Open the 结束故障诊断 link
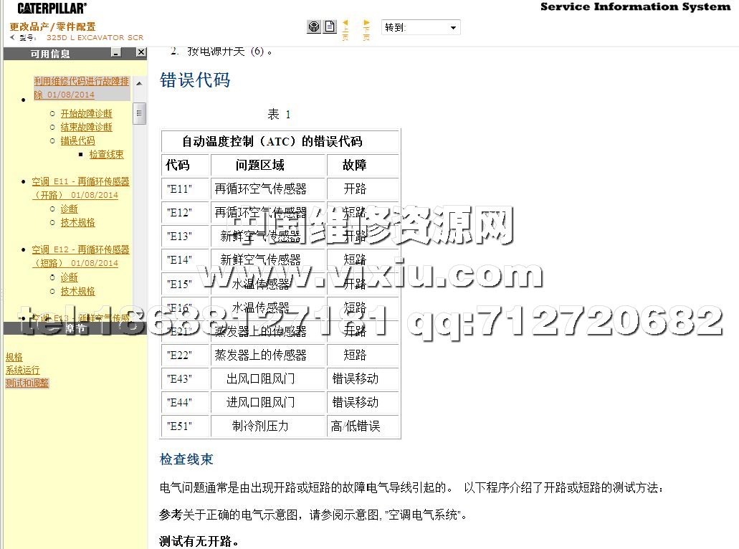The height and width of the screenshot is (549, 739). tap(86, 127)
